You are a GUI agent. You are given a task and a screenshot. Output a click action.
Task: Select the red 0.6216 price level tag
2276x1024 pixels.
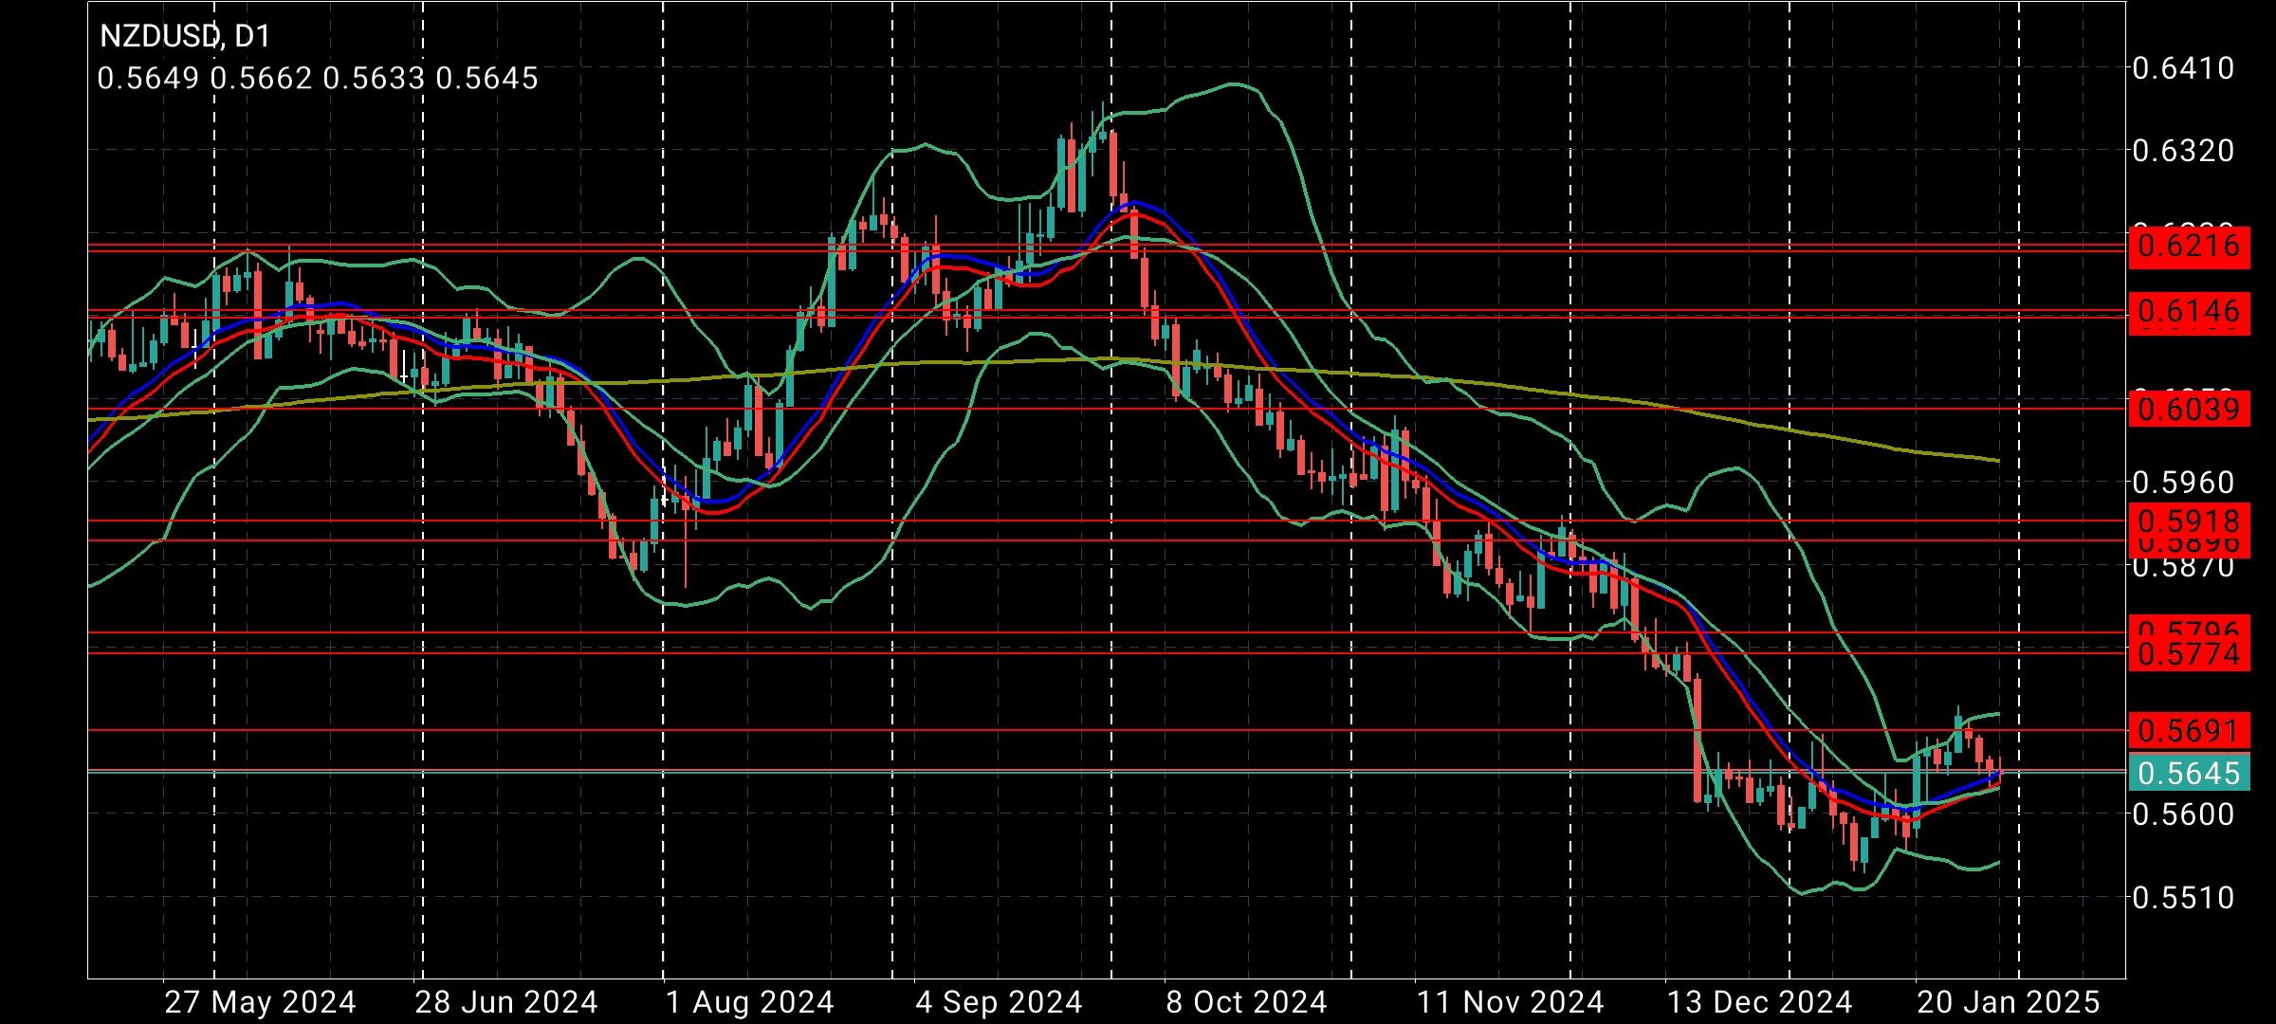pos(2189,247)
